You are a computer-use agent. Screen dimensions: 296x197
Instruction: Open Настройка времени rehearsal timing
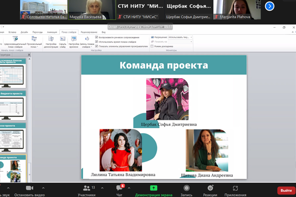(x=74, y=39)
